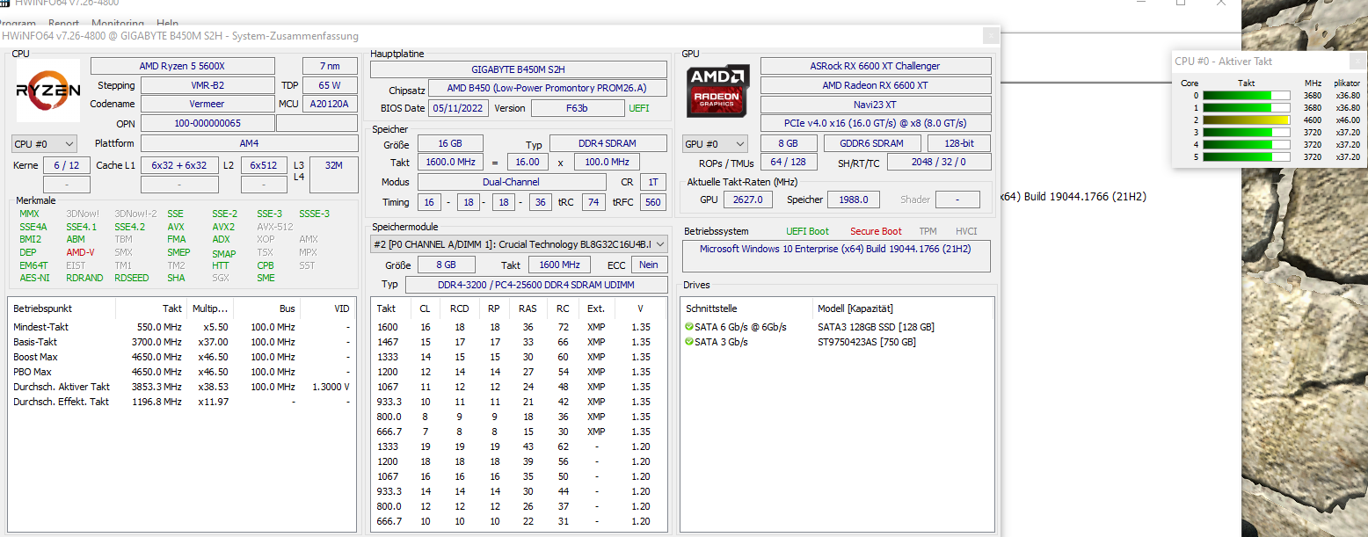The image size is (1368, 537).
Task: Click the VMR-B2 stepping field
Action: (x=207, y=85)
